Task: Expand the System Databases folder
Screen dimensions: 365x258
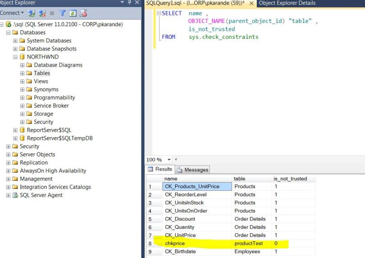Action: (15, 41)
